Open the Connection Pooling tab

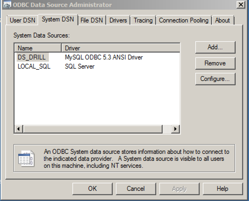click(184, 20)
